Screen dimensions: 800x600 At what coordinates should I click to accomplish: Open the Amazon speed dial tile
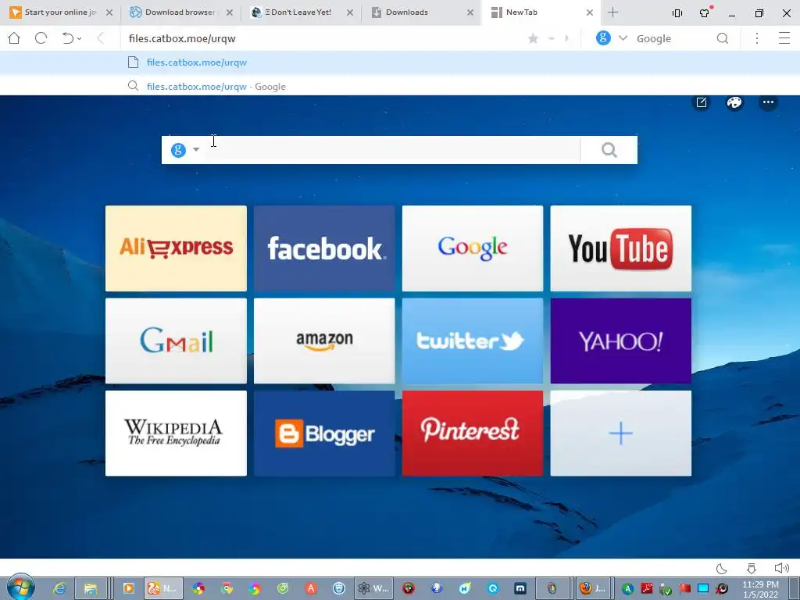[324, 341]
